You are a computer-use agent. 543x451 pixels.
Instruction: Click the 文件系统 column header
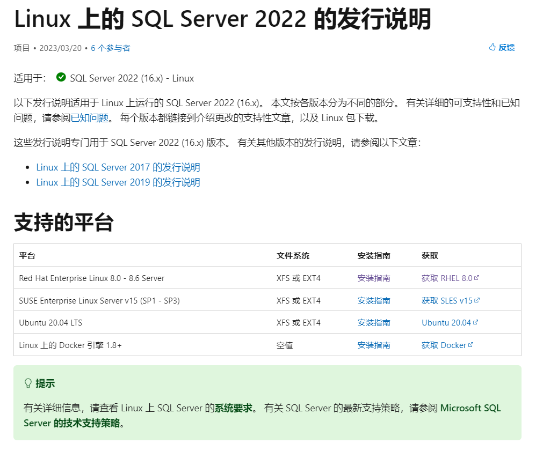293,256
